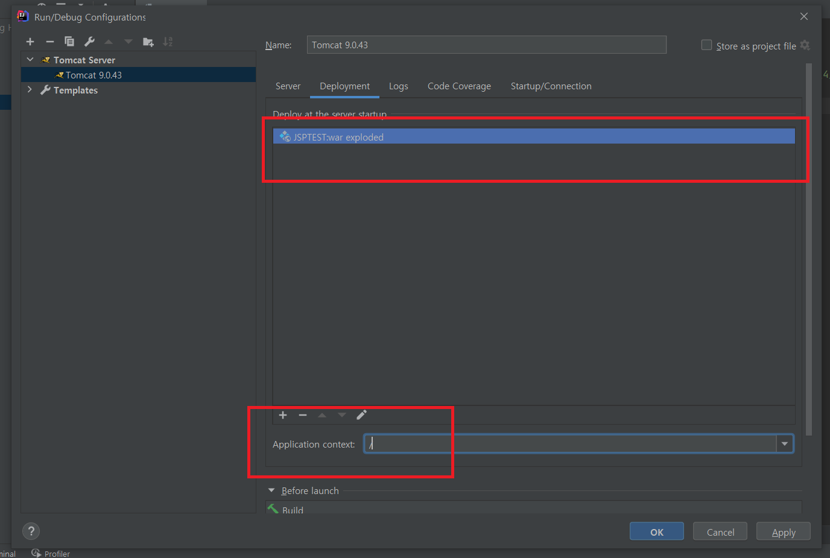Select the Build before-launch task
The image size is (830, 558).
point(534,509)
